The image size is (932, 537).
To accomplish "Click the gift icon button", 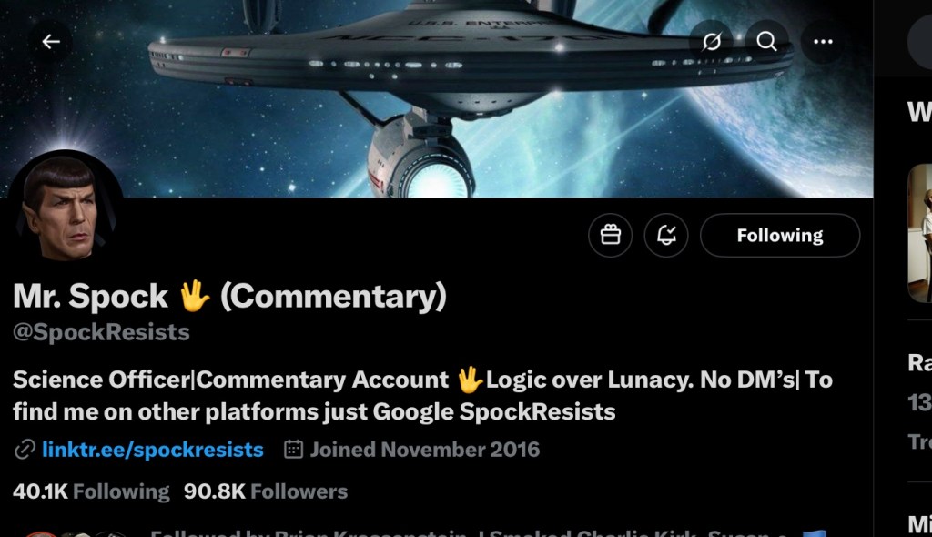I will pos(611,236).
